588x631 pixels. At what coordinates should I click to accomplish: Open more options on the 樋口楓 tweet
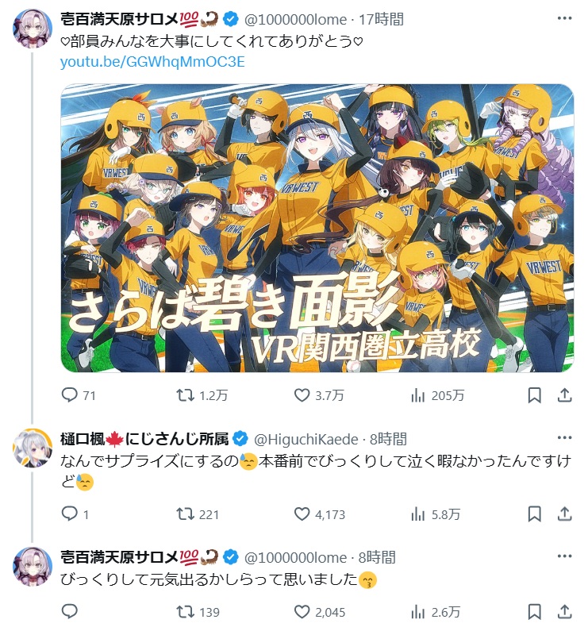tap(564, 437)
